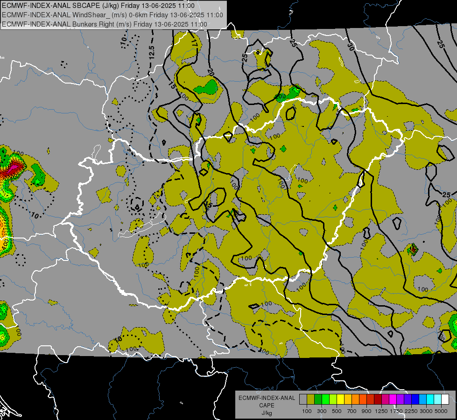
Task: Click the amber legend swatch before 700
Action: click(x=348, y=399)
